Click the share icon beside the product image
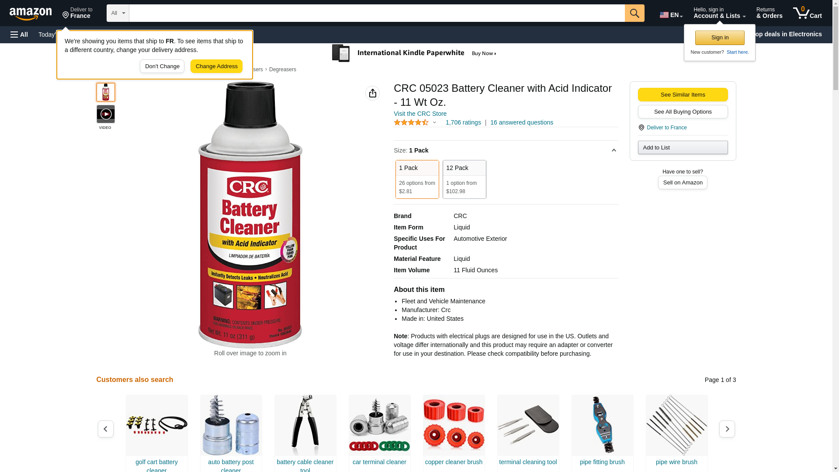Image resolution: width=839 pixels, height=472 pixels. point(373,93)
